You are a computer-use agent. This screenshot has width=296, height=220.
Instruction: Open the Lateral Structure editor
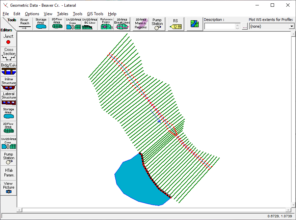(x=9, y=98)
